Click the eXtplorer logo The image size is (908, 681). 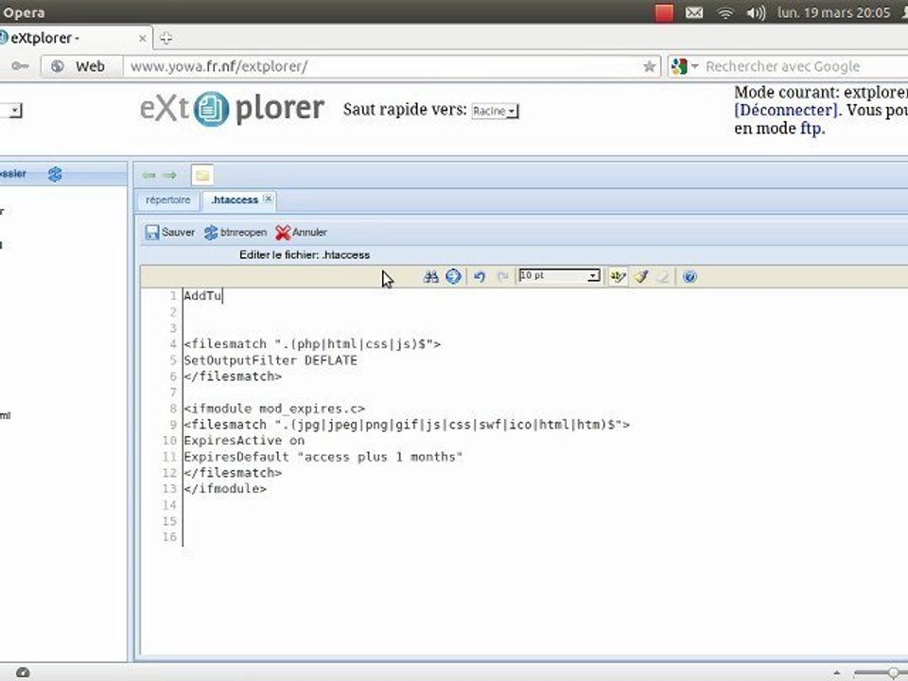[x=232, y=108]
